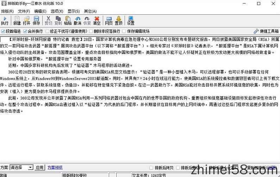Clear all text with 清空 icon
The height and width of the screenshot is (177, 280).
pos(97,21)
